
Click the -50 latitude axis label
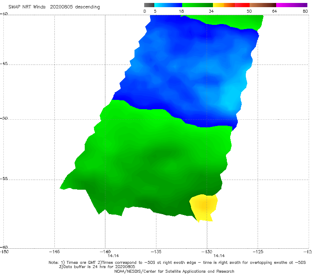click(x=4, y=118)
